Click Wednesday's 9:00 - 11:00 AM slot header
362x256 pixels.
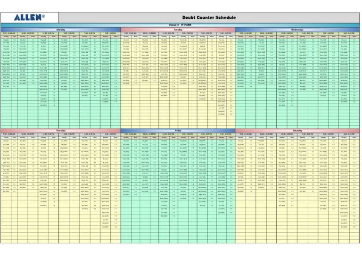pyautogui.click(x=246, y=33)
